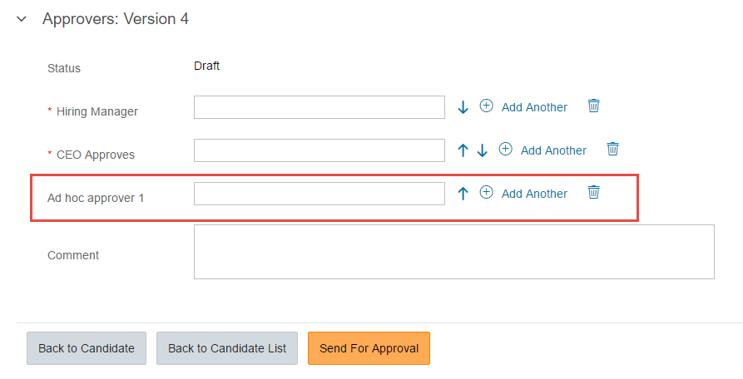This screenshot has width=743, height=379.
Task: Focus the CEO Approves input field
Action: coord(319,150)
